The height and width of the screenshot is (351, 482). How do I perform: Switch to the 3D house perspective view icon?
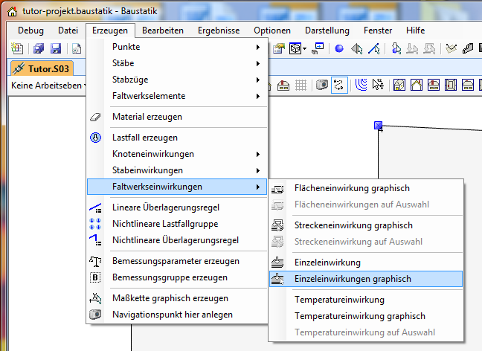tap(399, 85)
